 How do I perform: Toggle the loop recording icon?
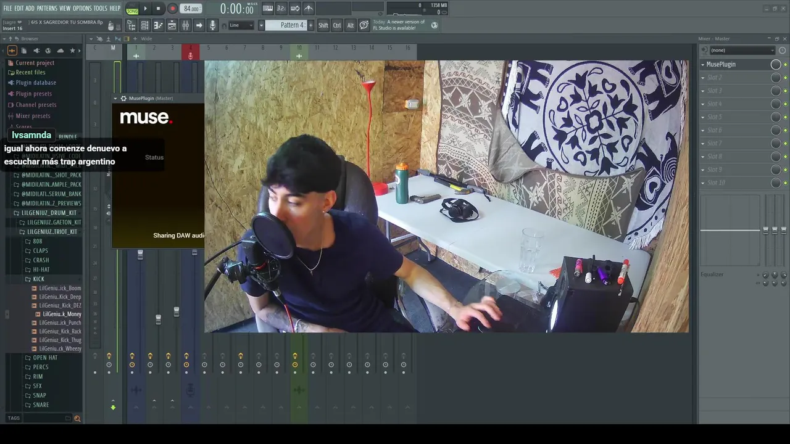click(295, 9)
